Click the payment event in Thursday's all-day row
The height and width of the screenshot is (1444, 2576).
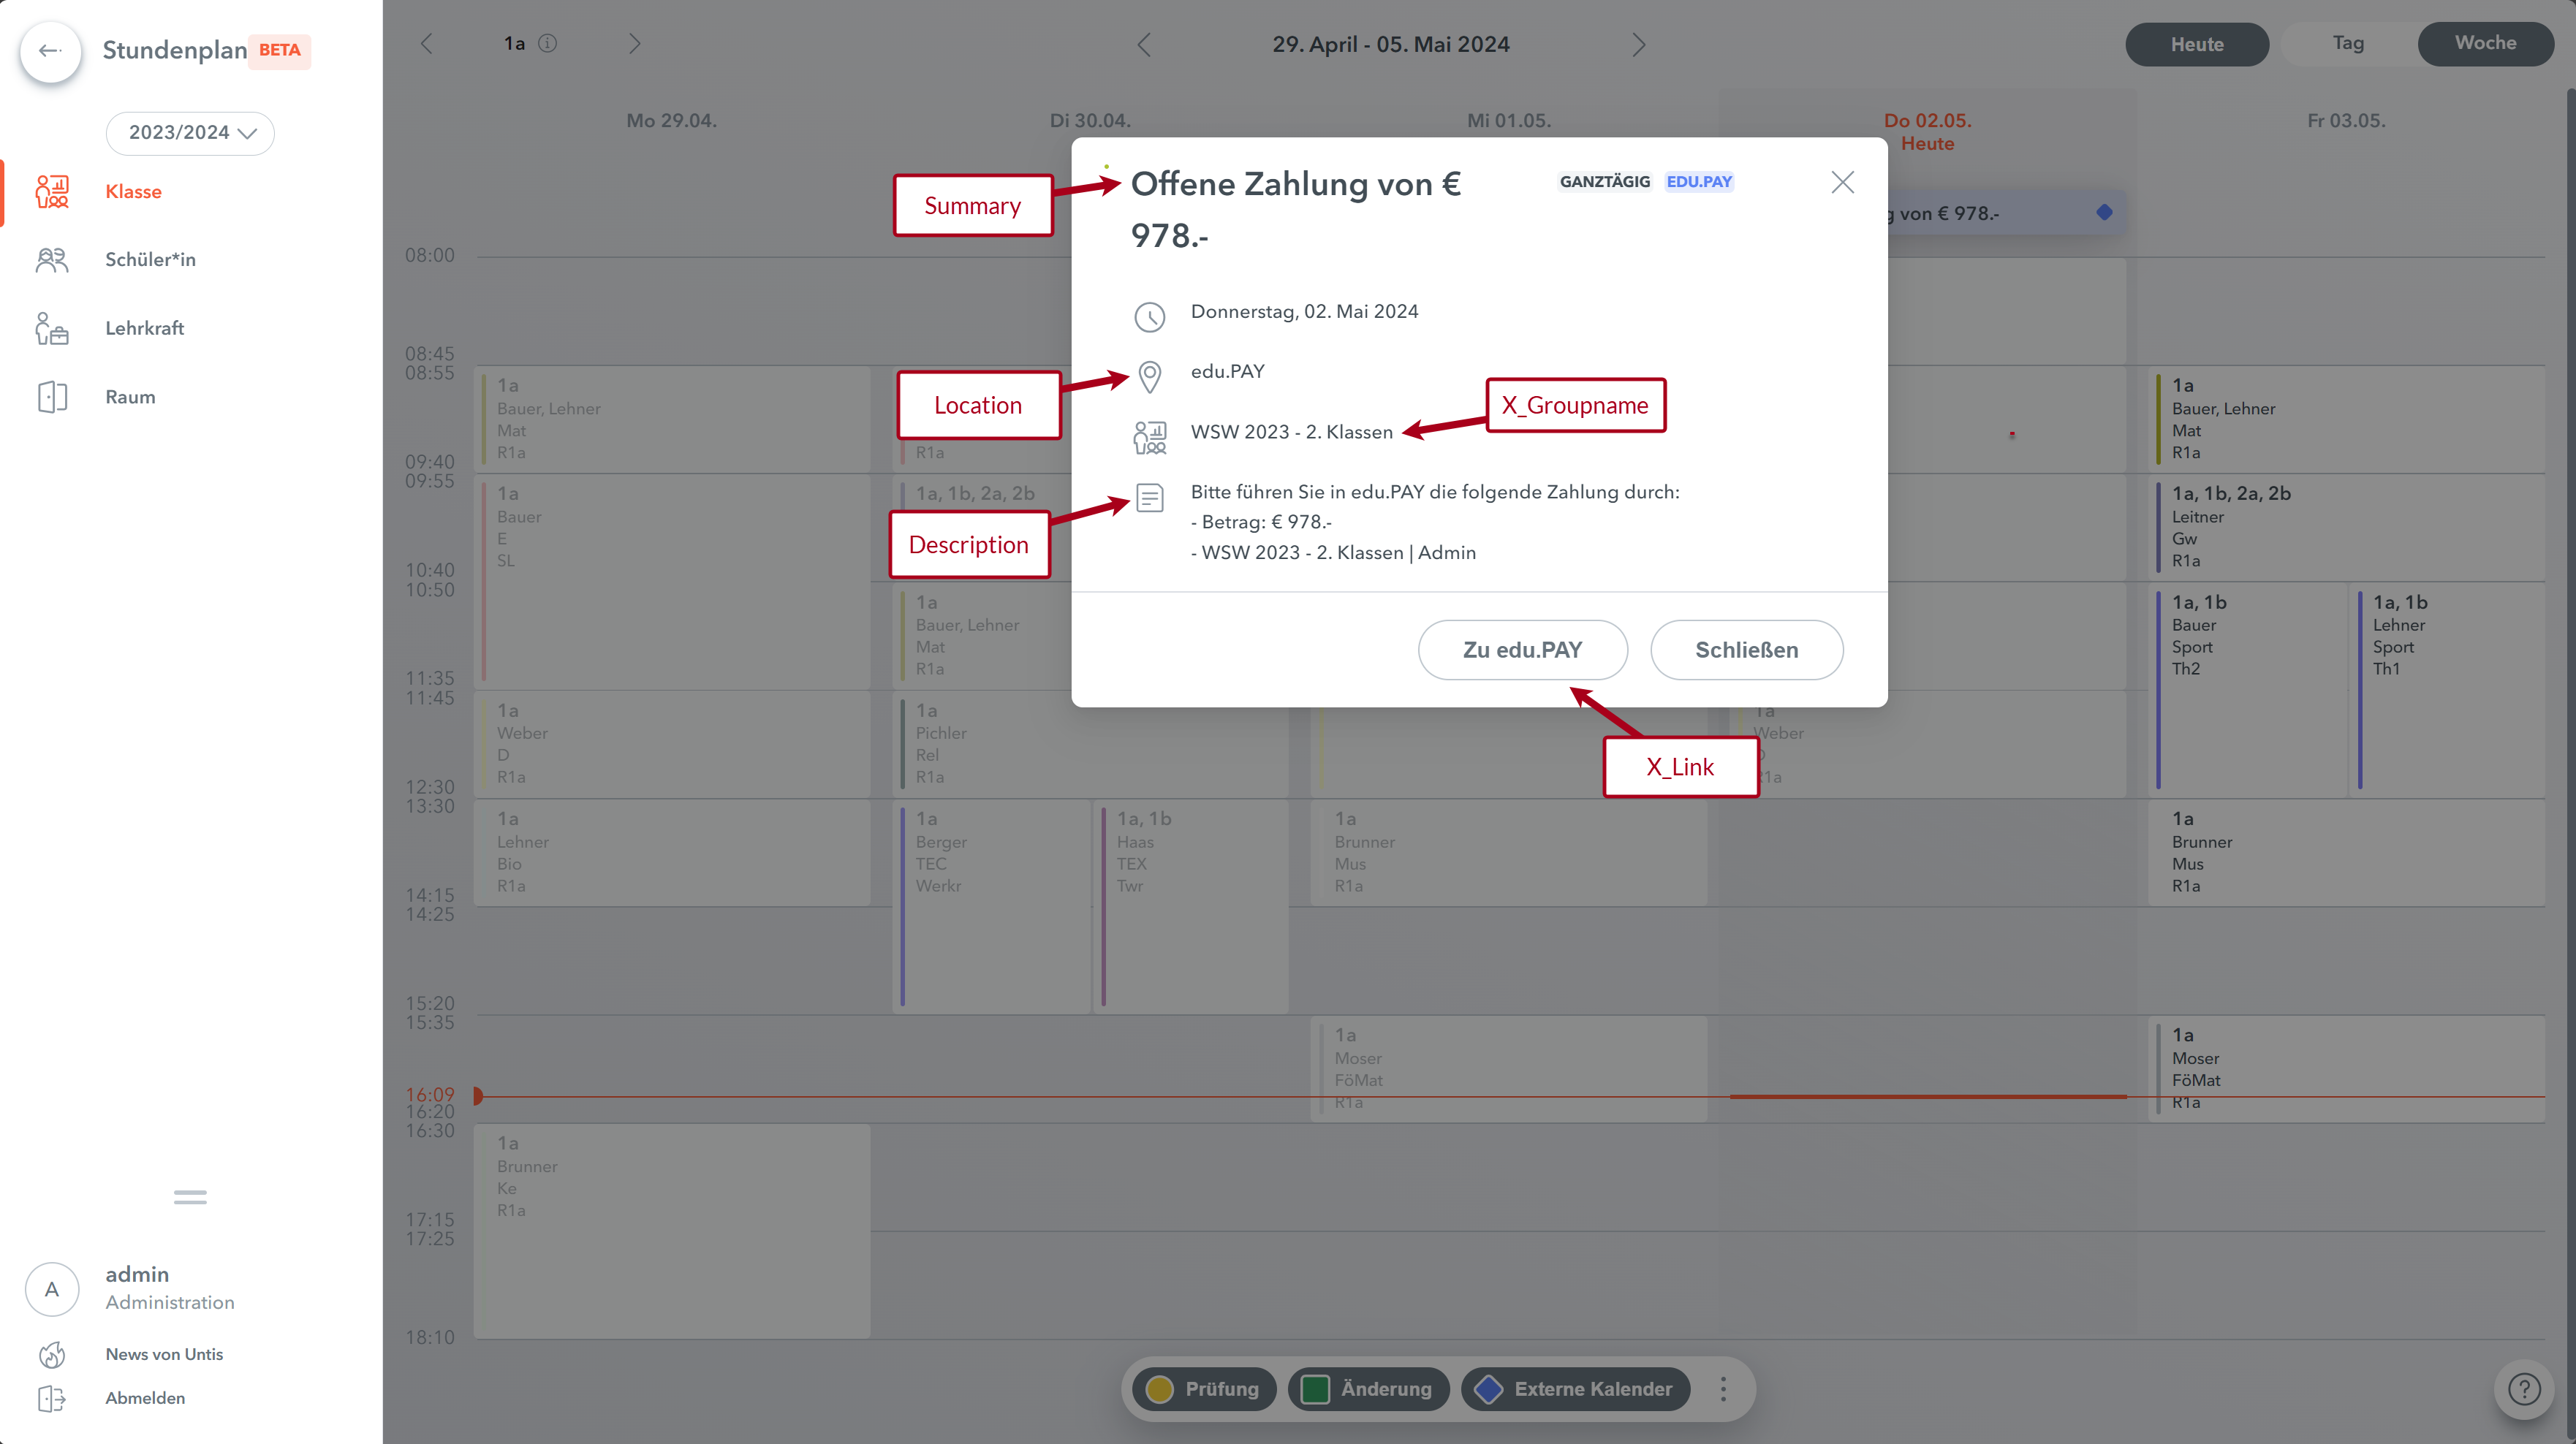click(2006, 213)
